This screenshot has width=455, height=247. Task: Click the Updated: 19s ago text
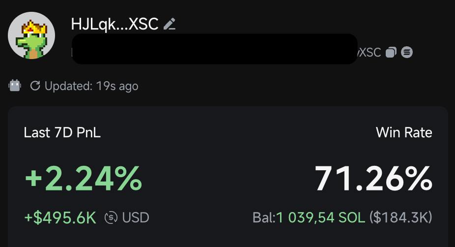(x=91, y=86)
